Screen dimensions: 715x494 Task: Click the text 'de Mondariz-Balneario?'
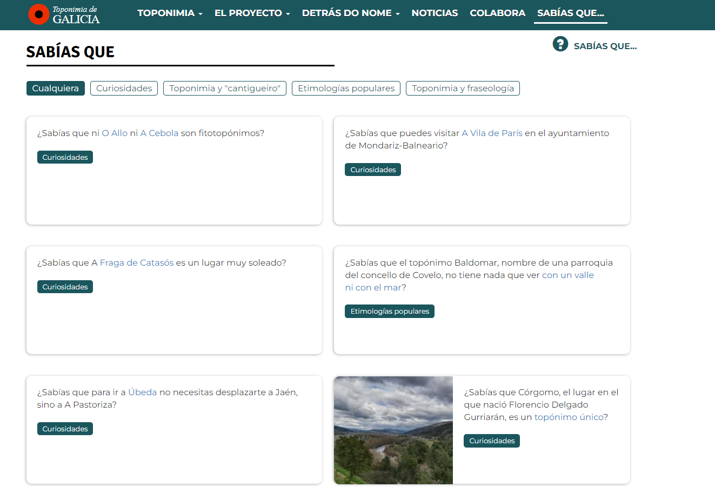[x=396, y=146]
